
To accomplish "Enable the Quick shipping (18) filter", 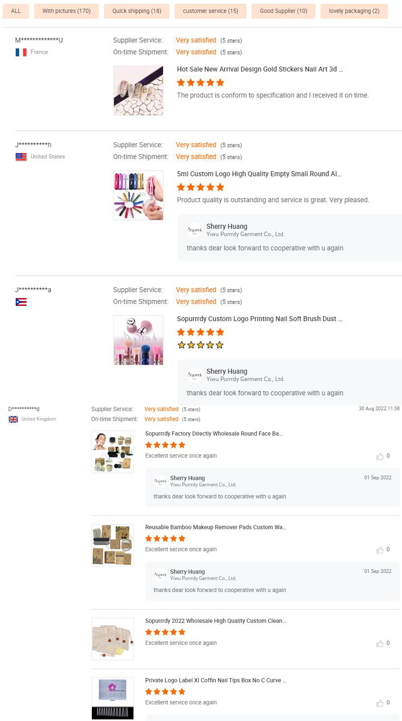I will (136, 11).
